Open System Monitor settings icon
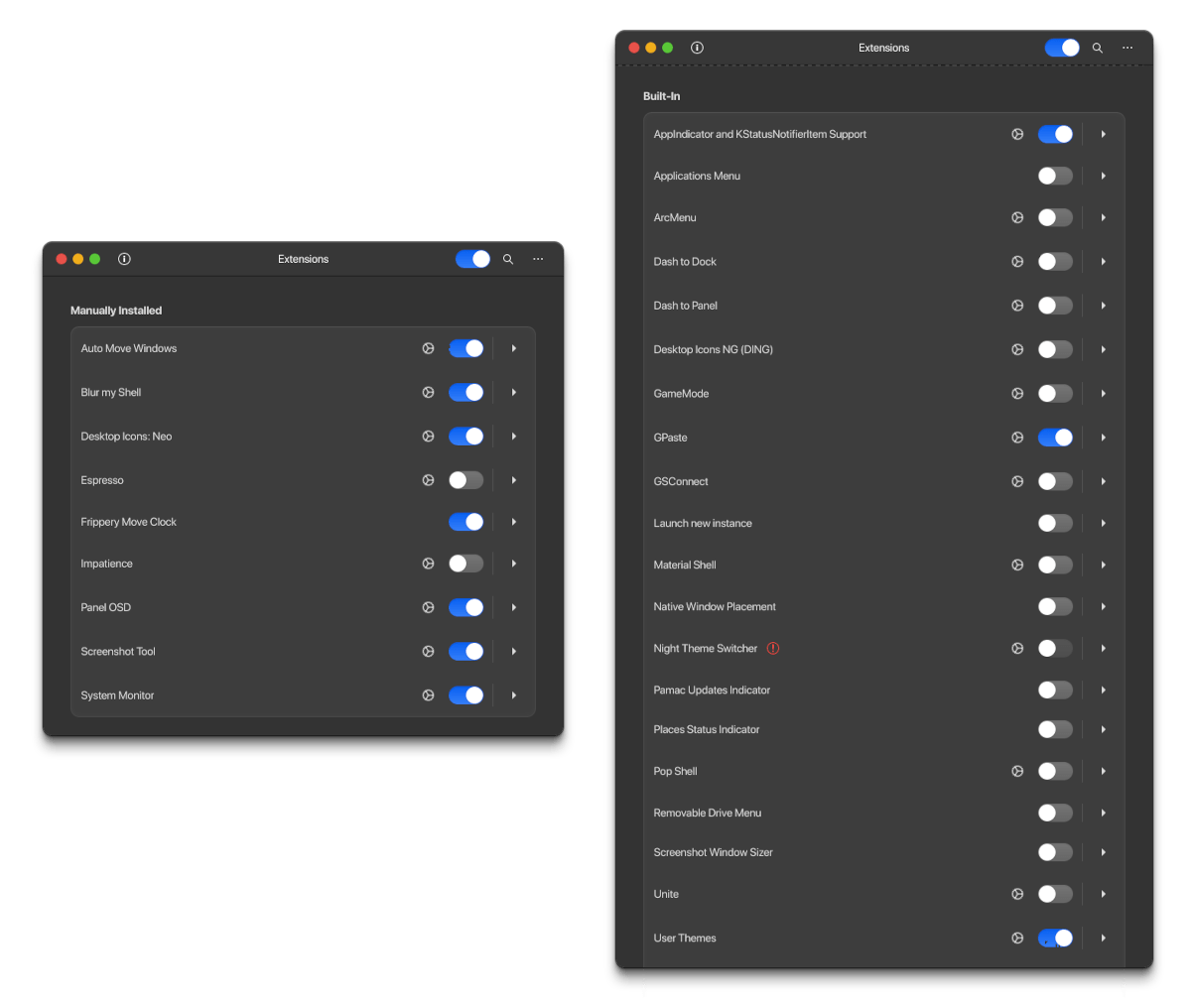The width and height of the screenshot is (1191, 1006). 428,695
